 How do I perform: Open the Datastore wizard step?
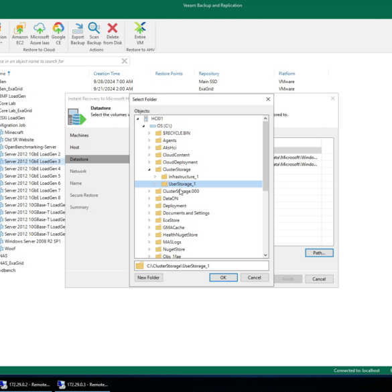tap(98, 159)
